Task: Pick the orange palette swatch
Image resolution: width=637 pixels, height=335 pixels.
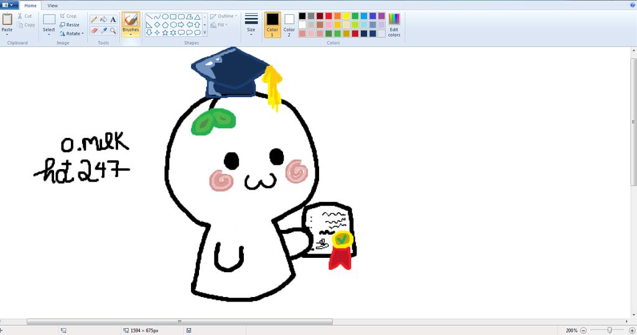Action: click(x=337, y=16)
